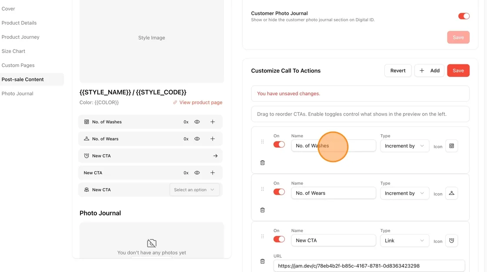487x272 pixels.
Task: Disable the Link-type New CTA toggle
Action: 279,239
